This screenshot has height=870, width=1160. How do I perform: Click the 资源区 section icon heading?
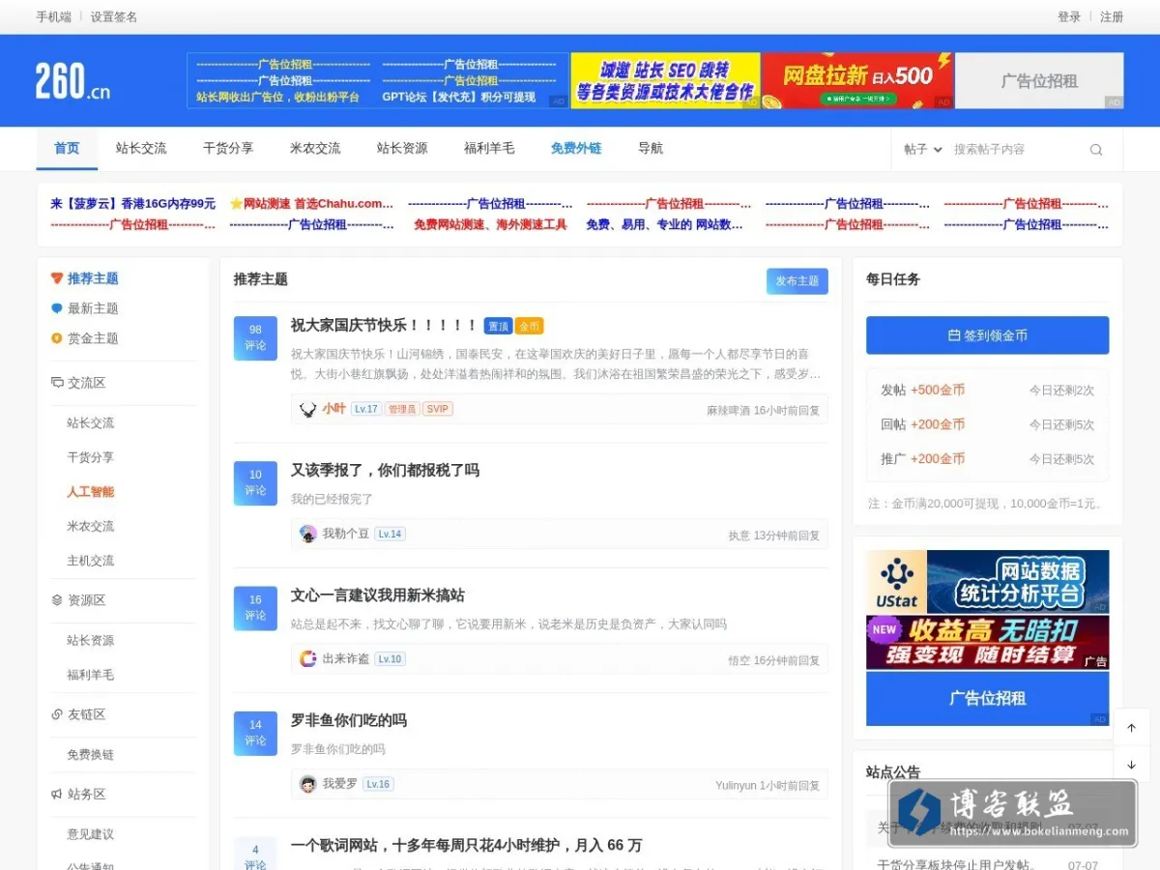pos(78,600)
